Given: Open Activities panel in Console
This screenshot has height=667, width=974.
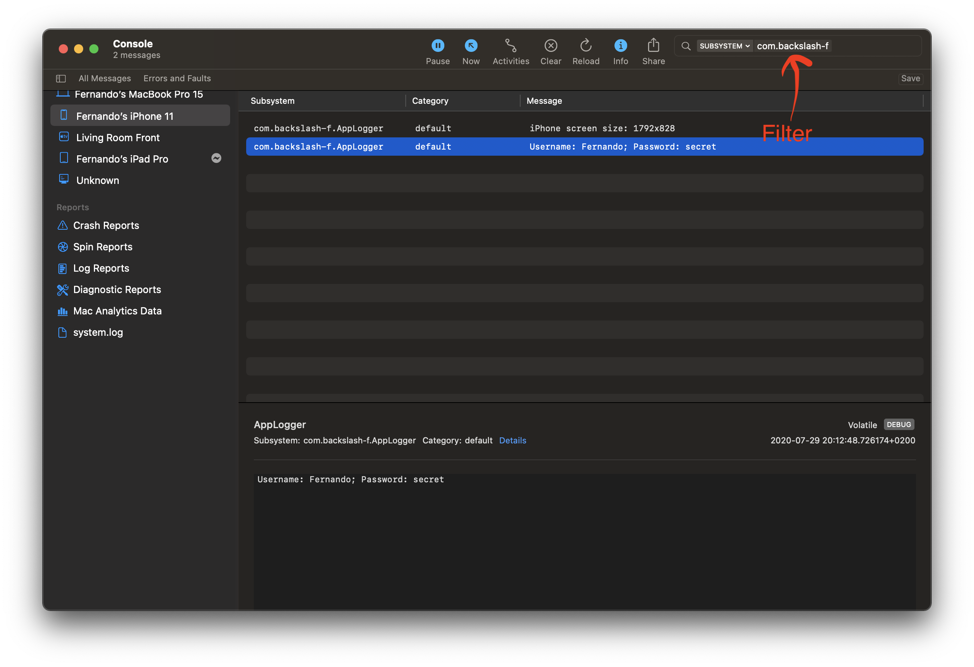Looking at the screenshot, I should [511, 46].
